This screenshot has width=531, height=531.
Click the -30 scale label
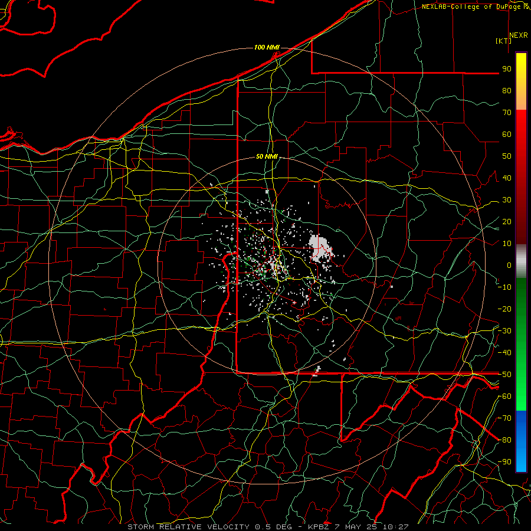tap(504, 331)
